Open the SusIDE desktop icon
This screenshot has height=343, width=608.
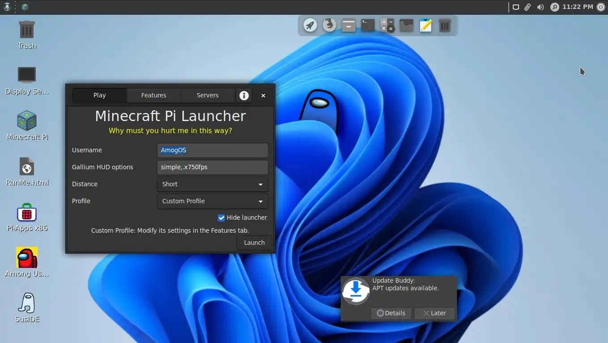point(27,308)
